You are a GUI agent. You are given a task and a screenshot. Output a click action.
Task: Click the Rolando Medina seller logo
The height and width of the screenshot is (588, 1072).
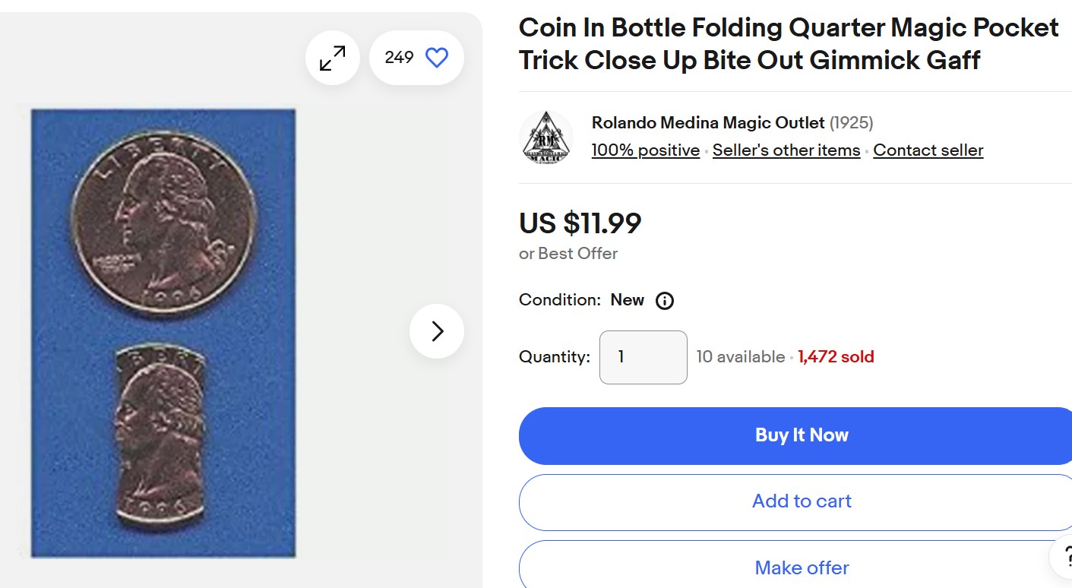pyautogui.click(x=546, y=138)
